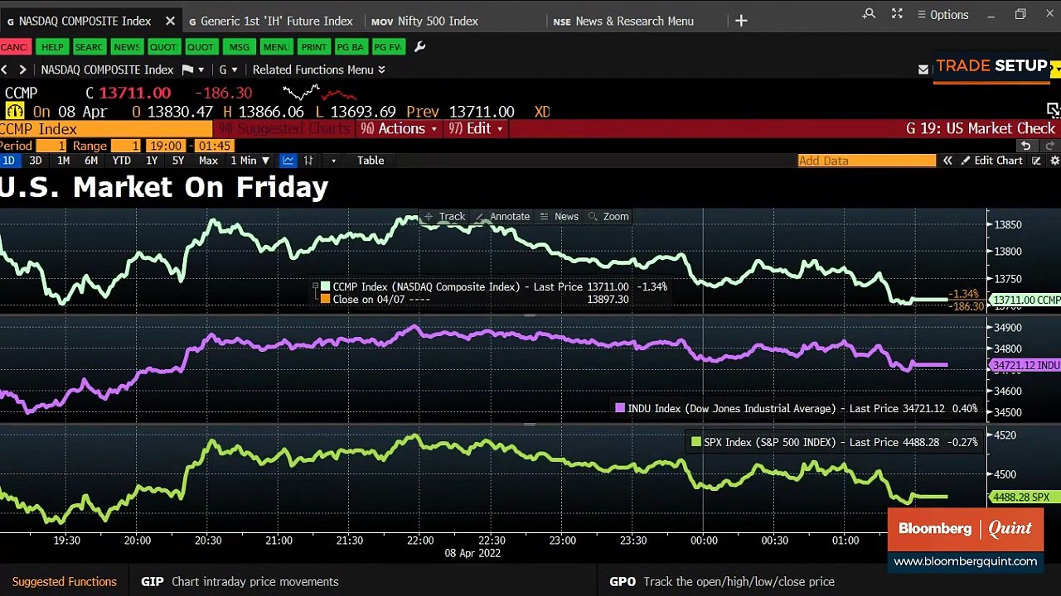Select the candlestick bar chart icon
Screen dimensions: 1061x596
coord(308,161)
